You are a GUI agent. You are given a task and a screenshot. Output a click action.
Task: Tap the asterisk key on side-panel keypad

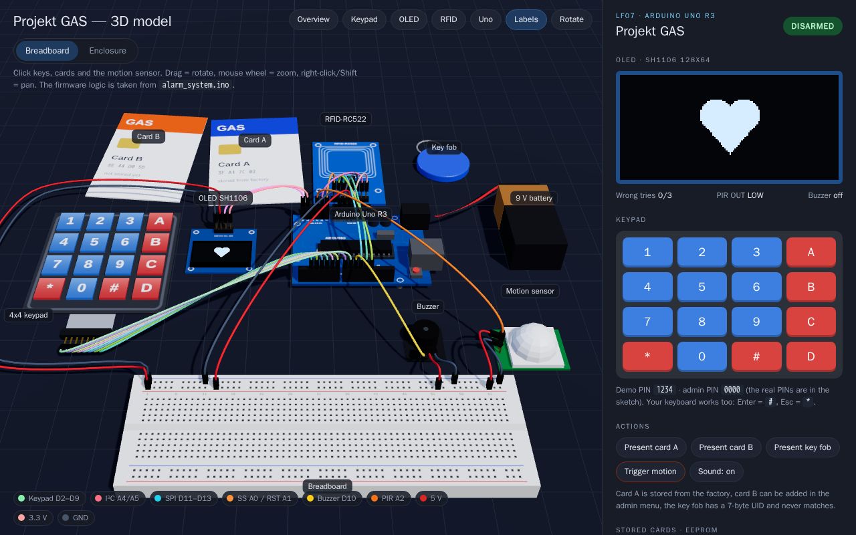click(x=647, y=356)
